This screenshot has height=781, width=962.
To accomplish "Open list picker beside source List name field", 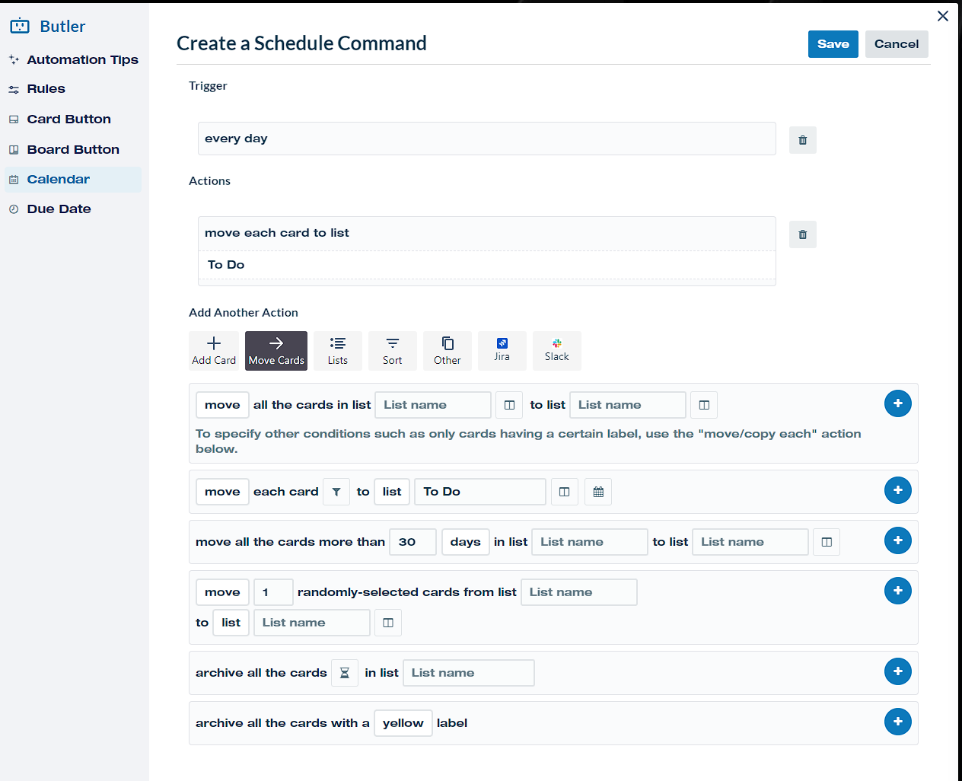I will click(509, 405).
